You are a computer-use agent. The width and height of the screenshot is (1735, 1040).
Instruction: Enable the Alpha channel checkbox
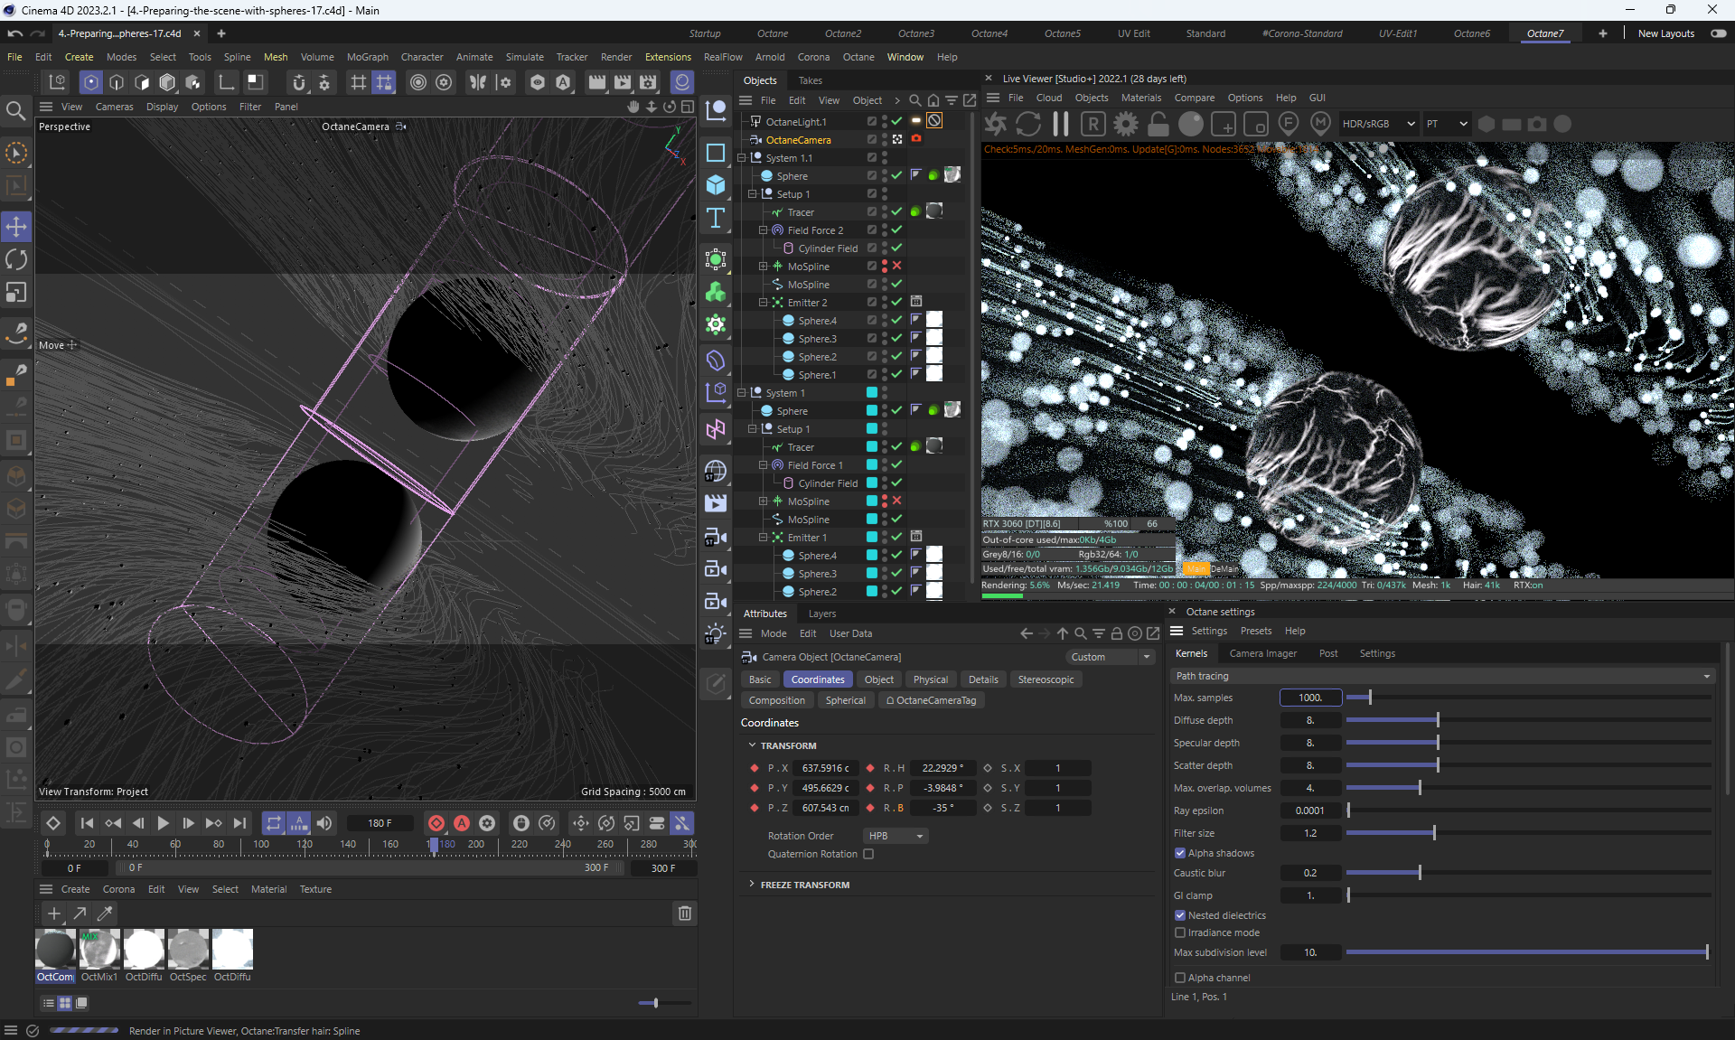click(x=1180, y=978)
